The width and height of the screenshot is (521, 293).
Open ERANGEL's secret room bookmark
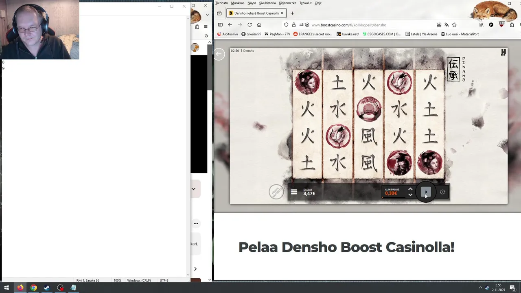[x=313, y=34]
